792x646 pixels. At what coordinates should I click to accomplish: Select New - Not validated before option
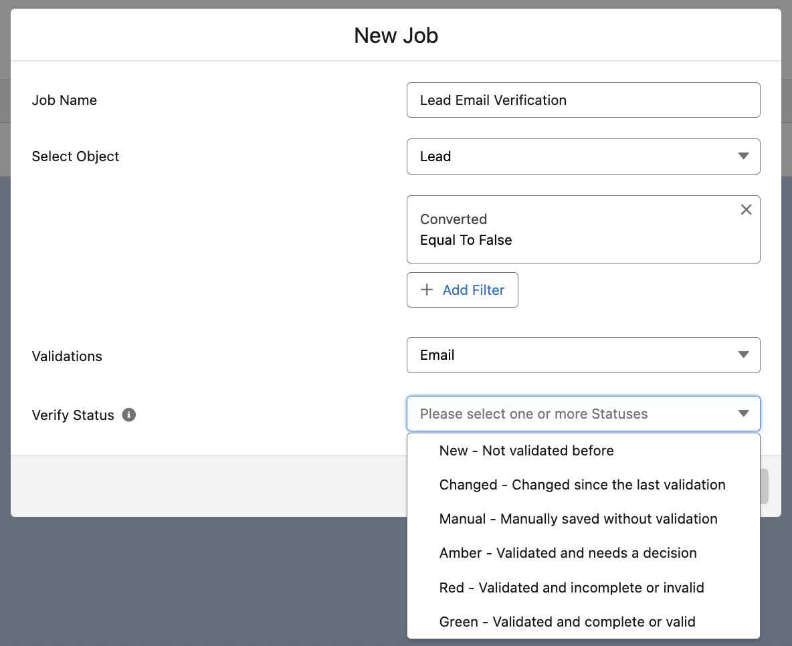[526, 451]
